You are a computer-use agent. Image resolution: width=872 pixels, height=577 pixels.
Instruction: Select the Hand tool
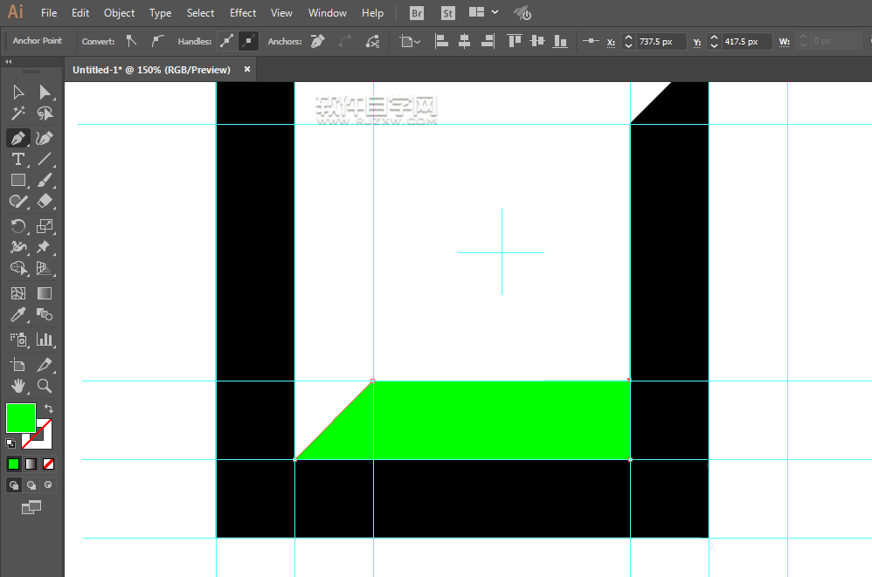click(17, 386)
